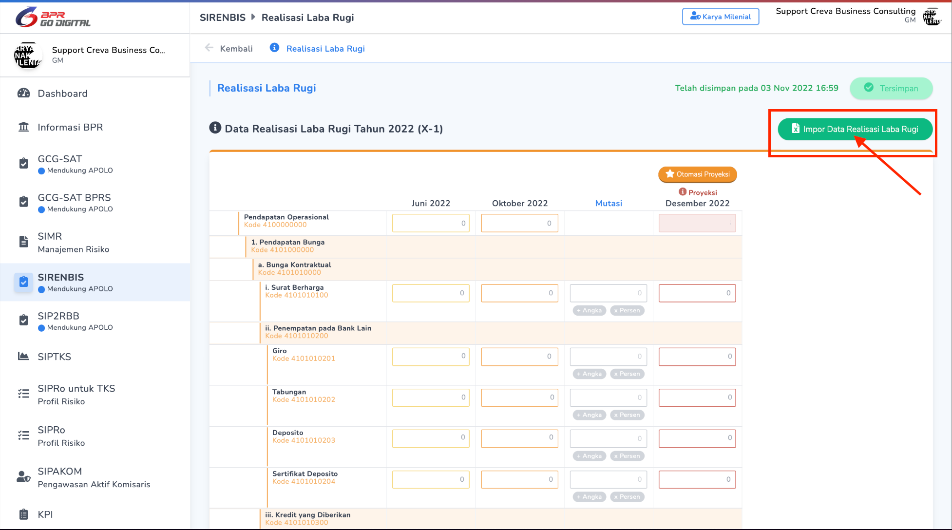The height and width of the screenshot is (530, 952).
Task: Click the SIPRo untuk TKS list icon
Action: coord(23,394)
